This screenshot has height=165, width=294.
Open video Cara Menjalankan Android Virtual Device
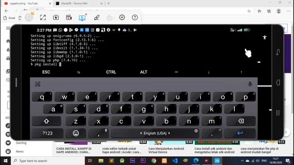click(x=166, y=150)
